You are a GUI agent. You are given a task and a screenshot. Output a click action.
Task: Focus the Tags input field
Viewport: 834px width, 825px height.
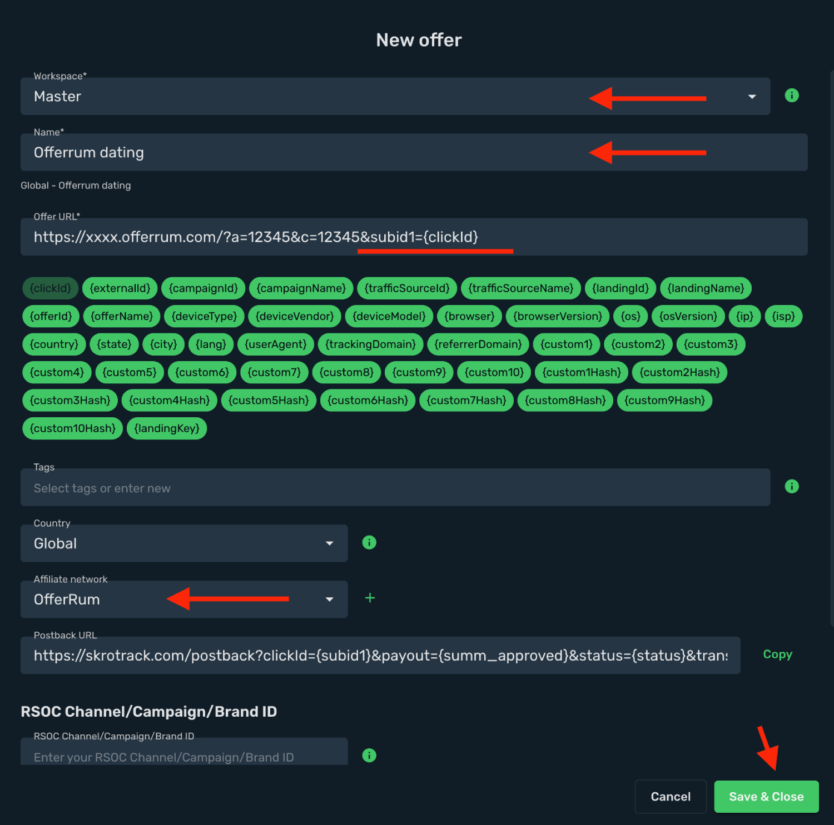pyautogui.click(x=395, y=488)
